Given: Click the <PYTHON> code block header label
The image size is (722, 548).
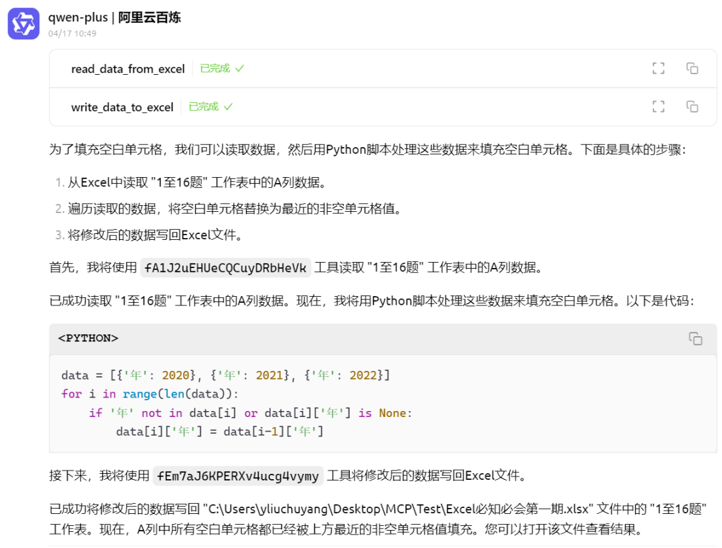Looking at the screenshot, I should 88,338.
